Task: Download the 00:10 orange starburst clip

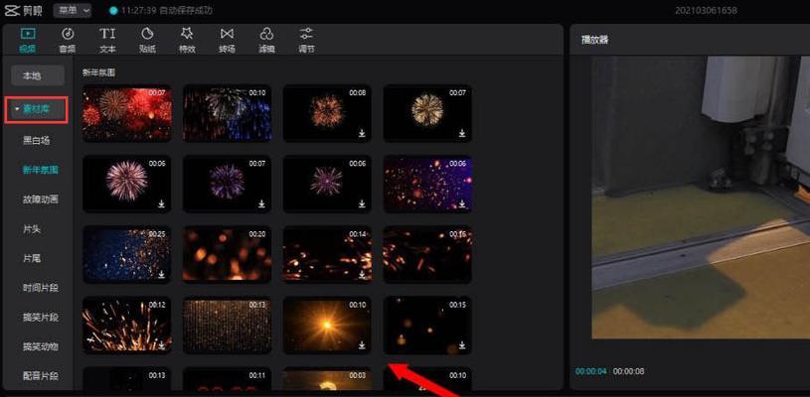Action: point(362,344)
